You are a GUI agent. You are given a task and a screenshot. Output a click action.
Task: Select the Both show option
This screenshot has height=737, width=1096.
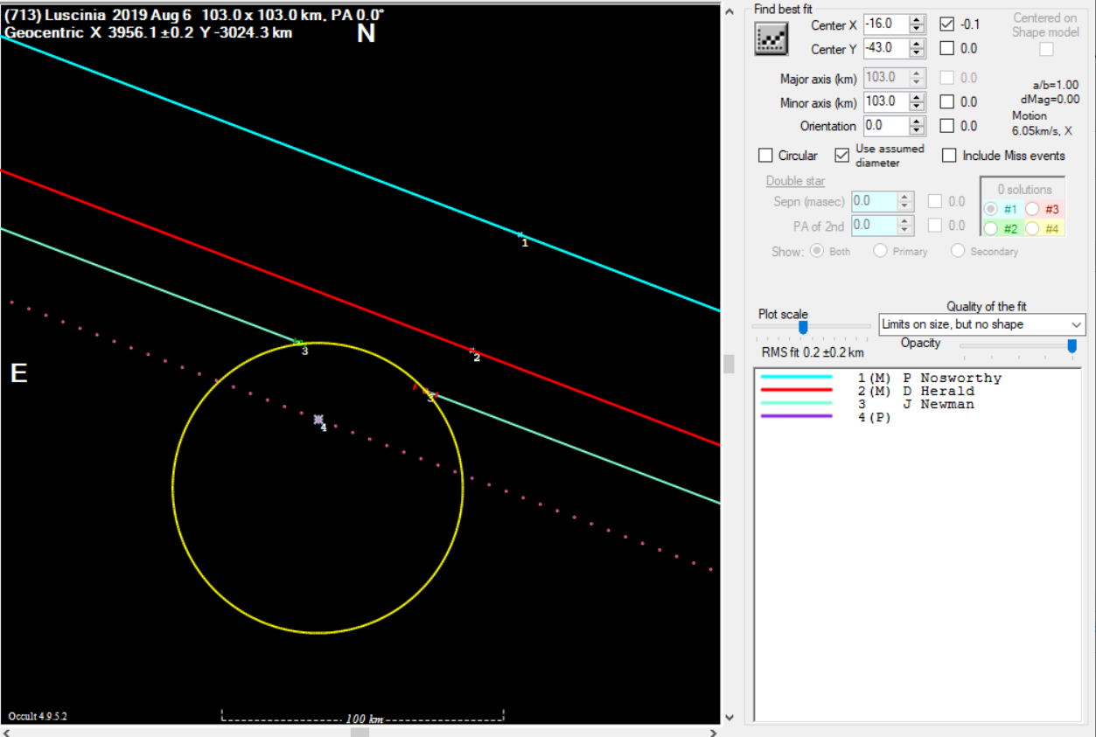coord(818,251)
